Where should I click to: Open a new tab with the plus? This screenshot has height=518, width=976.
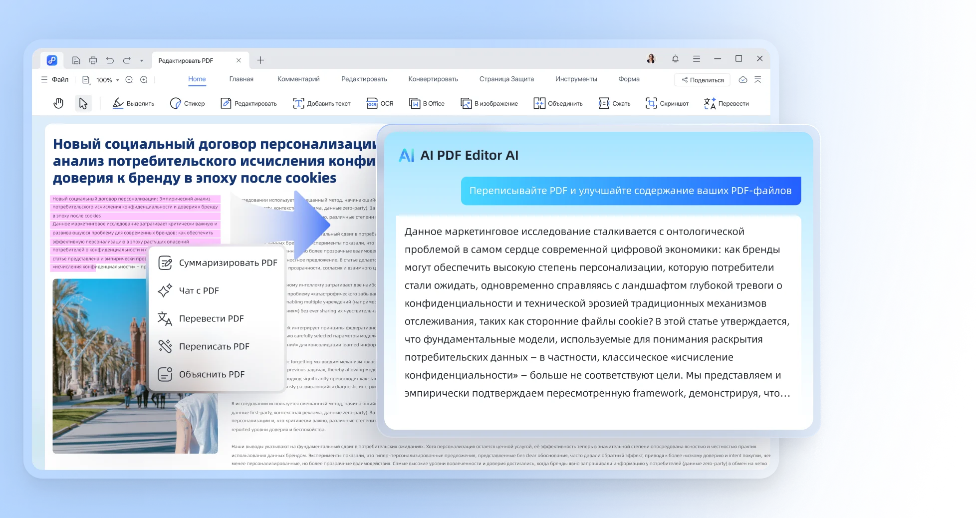coord(260,60)
